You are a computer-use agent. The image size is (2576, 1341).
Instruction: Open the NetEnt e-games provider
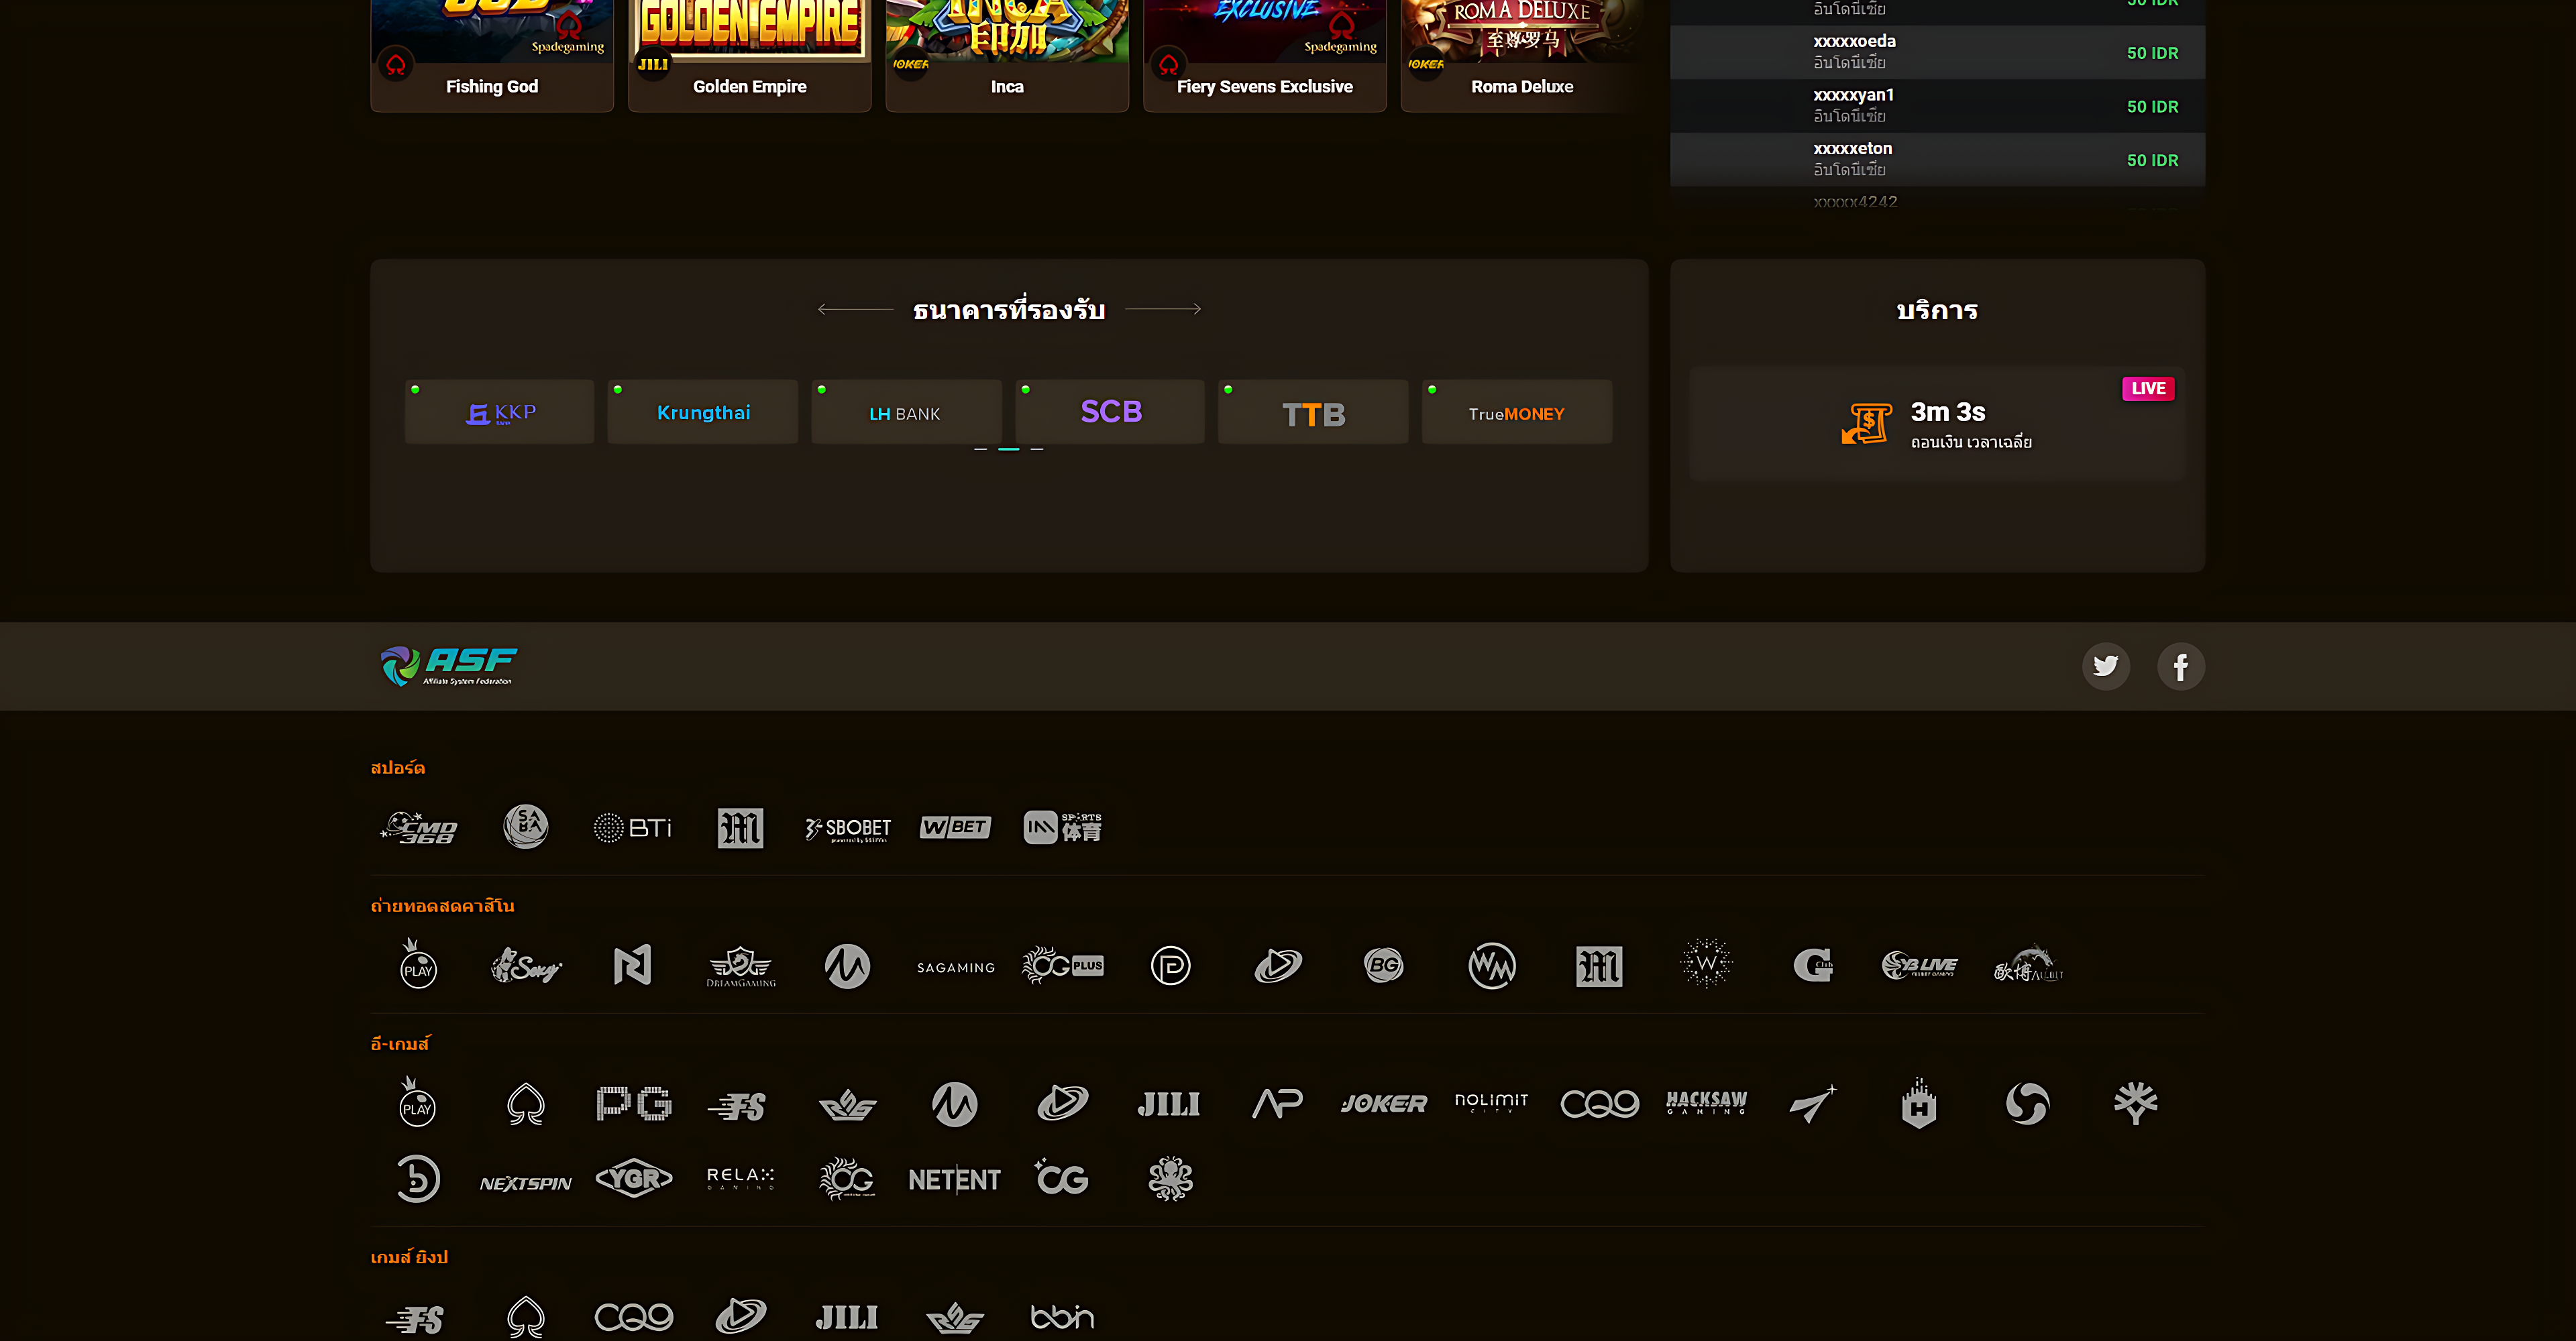[955, 1179]
